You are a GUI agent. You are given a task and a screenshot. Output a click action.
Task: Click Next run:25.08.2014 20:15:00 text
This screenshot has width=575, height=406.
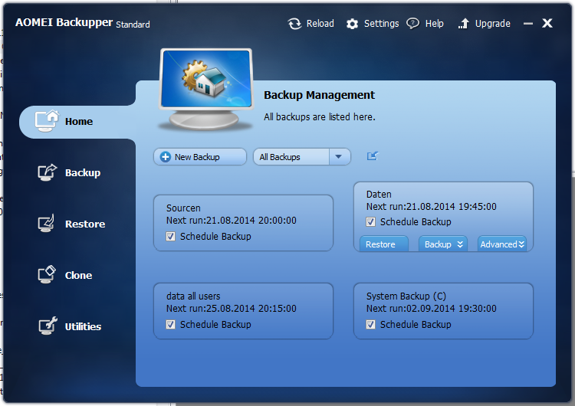232,309
